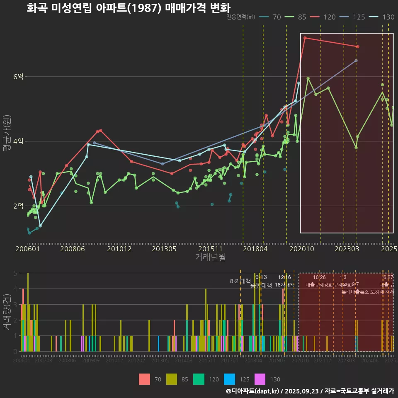Select the 9·13 종합대책 policy marker

tap(261, 281)
